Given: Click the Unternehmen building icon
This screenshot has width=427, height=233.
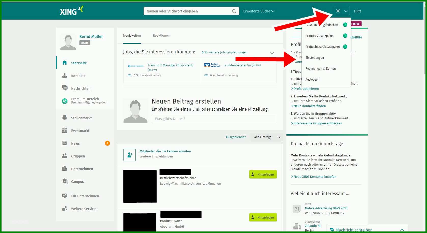Looking at the screenshot, I should (65, 169).
